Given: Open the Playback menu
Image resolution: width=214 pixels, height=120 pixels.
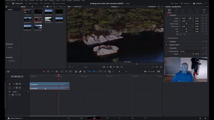Looking at the screenshot, I should [51, 1].
